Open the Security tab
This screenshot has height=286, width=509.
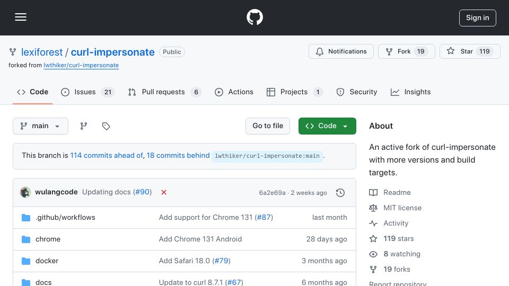tap(356, 92)
